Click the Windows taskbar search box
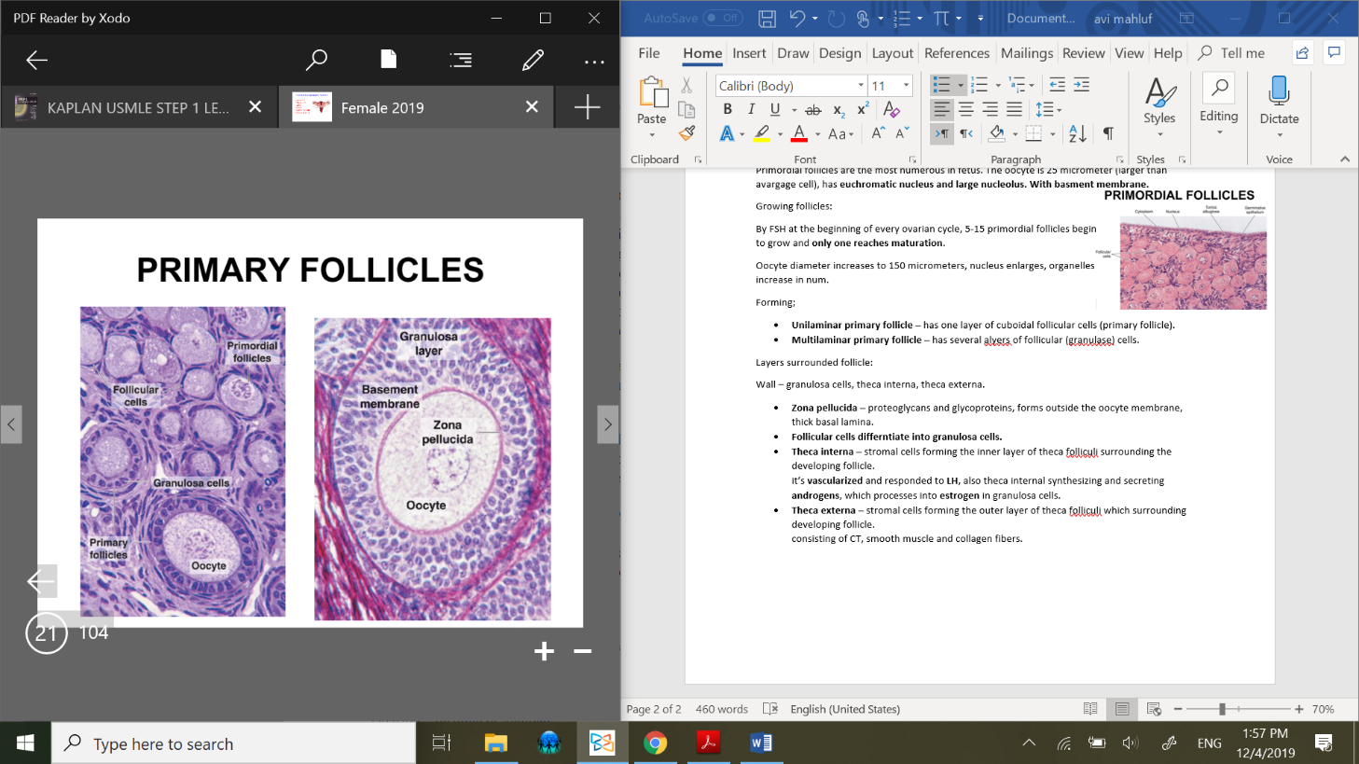Image resolution: width=1359 pixels, height=764 pixels. click(x=233, y=743)
